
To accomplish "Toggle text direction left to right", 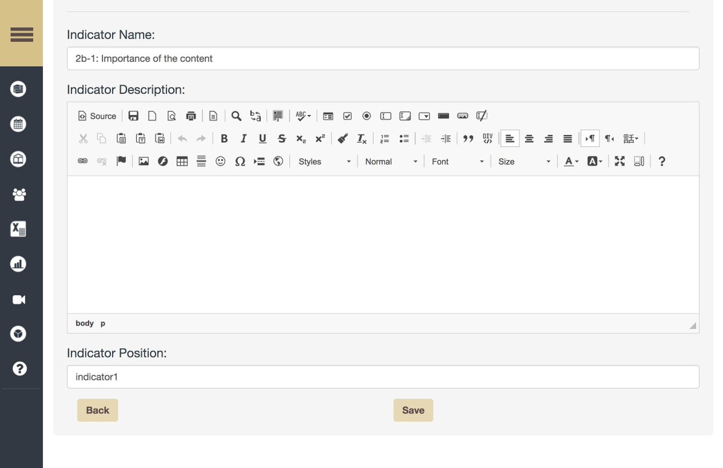I will [x=590, y=139].
